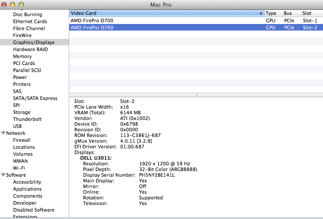Select WWAN under Network
This screenshot has width=323, height=219.
(20, 161)
